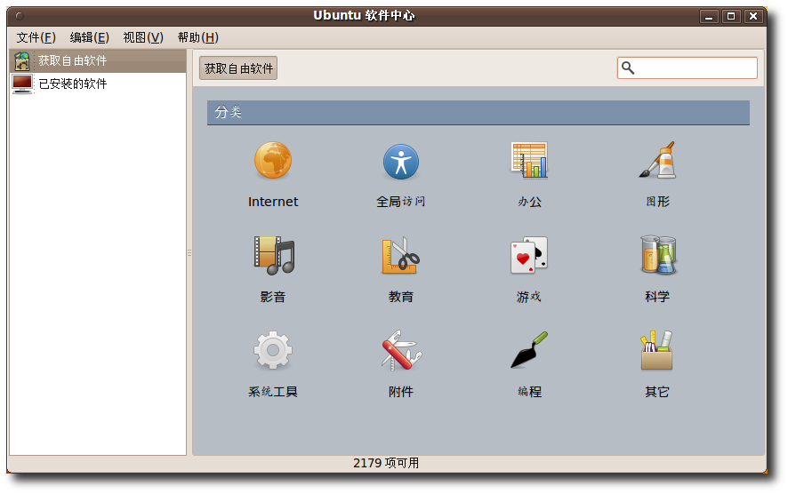
Task: Click the 获取自由软件 breadcrumb button
Action: pos(238,68)
